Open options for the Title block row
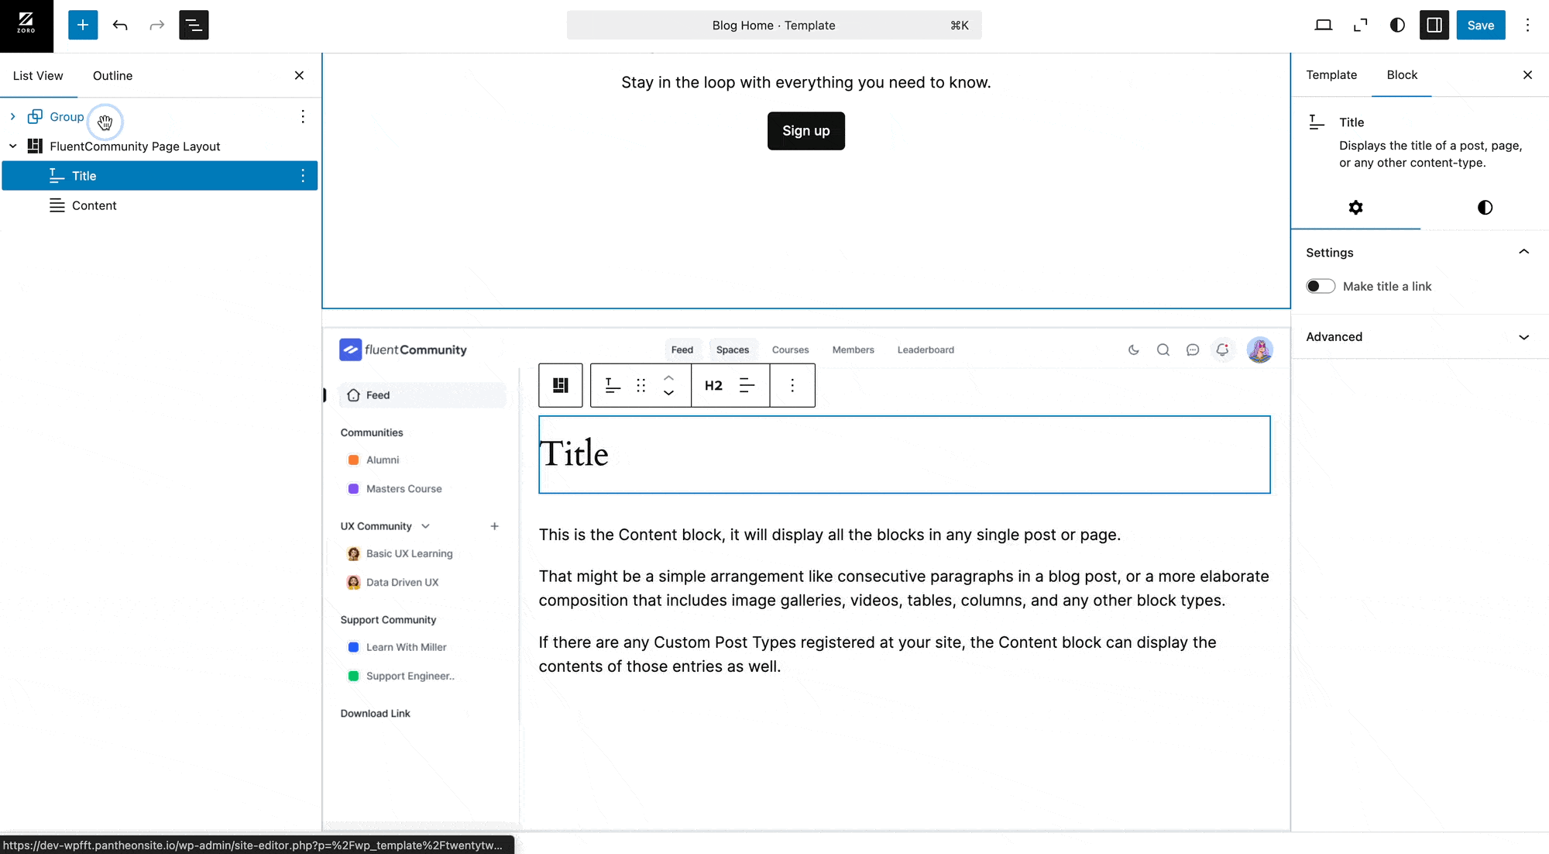 [303, 176]
